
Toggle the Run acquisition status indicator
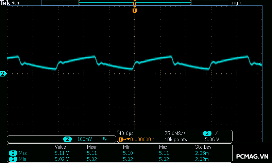point(16,3)
